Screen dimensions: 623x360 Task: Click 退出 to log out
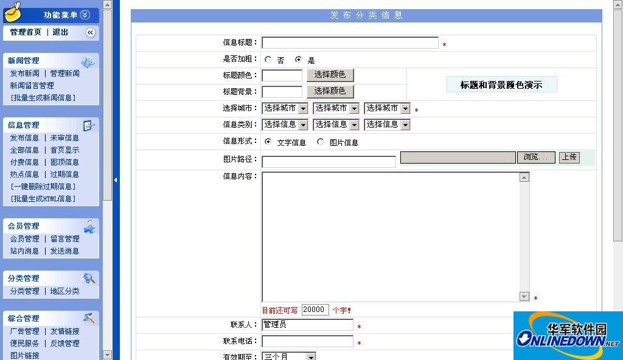pos(60,32)
